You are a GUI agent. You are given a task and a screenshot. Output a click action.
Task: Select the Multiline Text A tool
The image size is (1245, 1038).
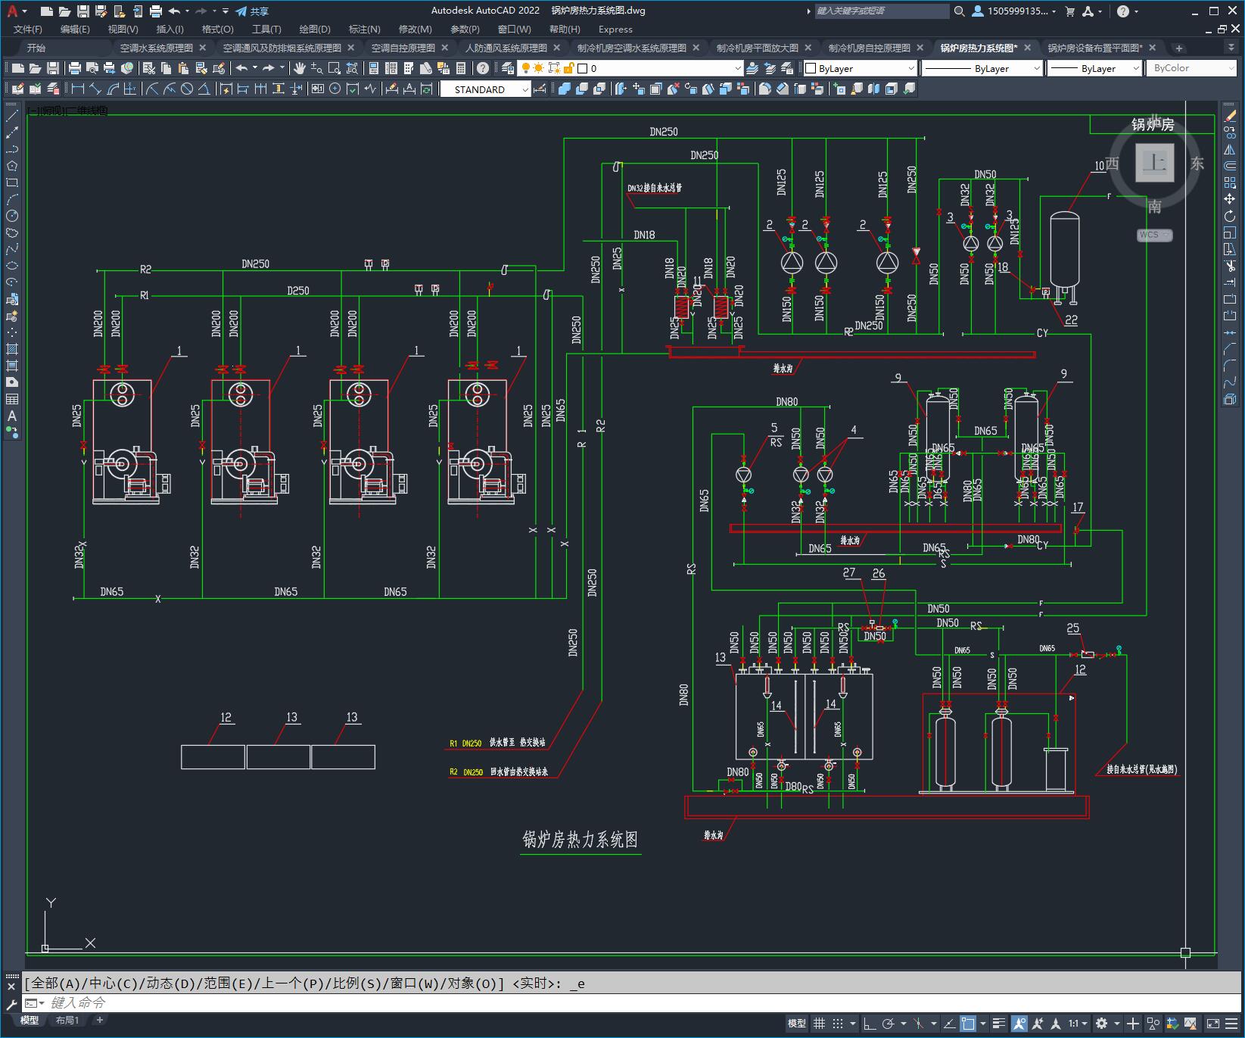[12, 416]
